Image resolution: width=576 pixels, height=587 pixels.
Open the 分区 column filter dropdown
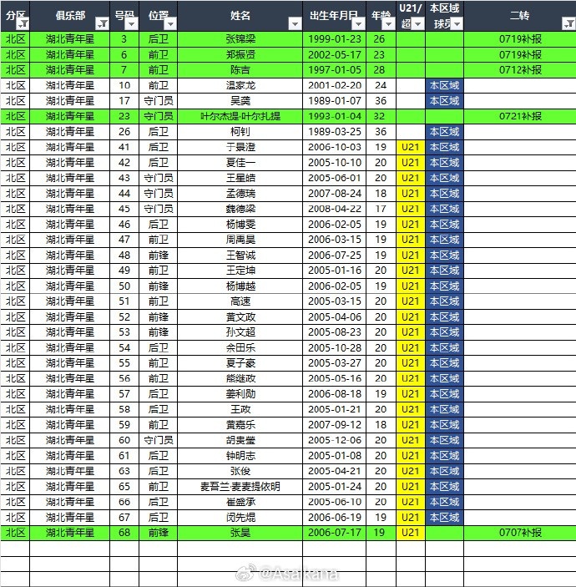tap(23, 24)
